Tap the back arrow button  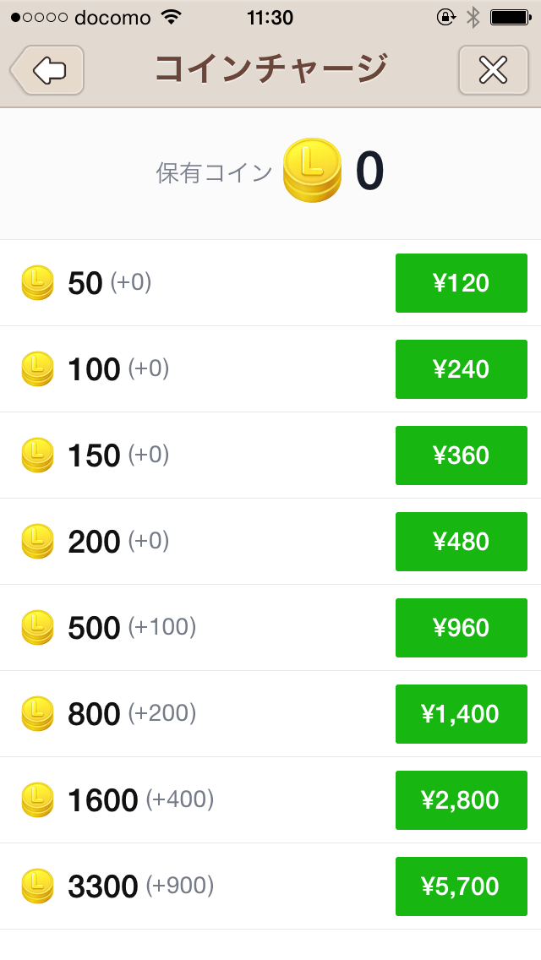click(47, 70)
